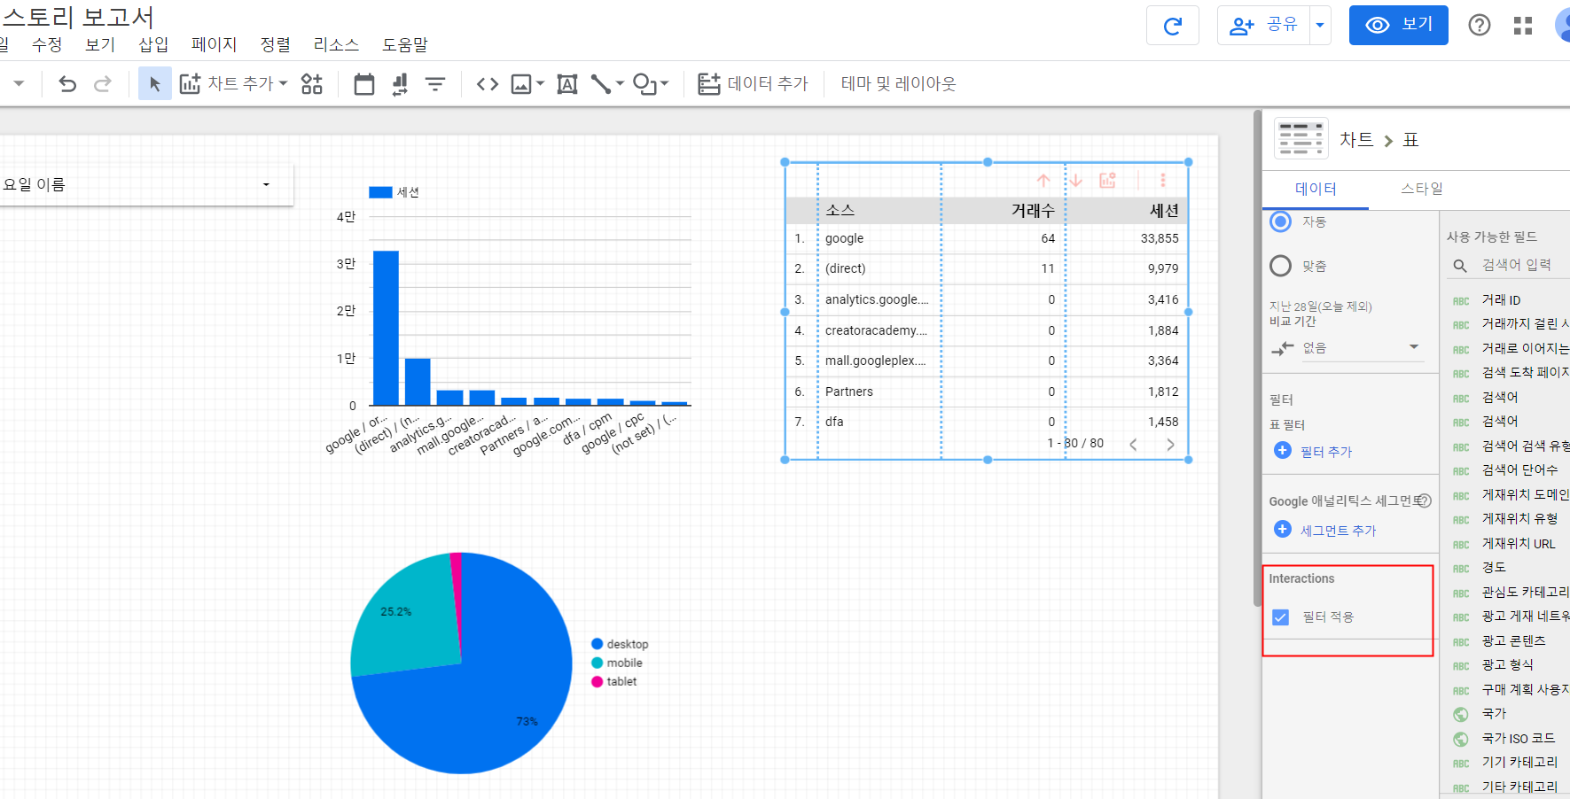Click the table chart type icon
The height and width of the screenshot is (799, 1570).
(1301, 139)
